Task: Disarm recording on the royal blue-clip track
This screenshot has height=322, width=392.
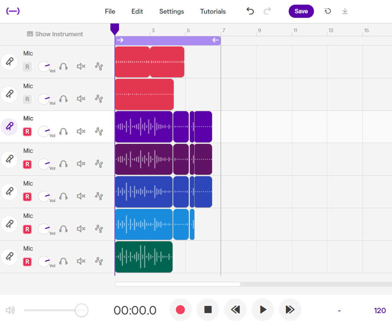Action: click(x=27, y=197)
